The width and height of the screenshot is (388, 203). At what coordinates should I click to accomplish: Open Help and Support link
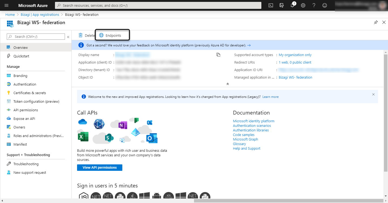point(247,148)
